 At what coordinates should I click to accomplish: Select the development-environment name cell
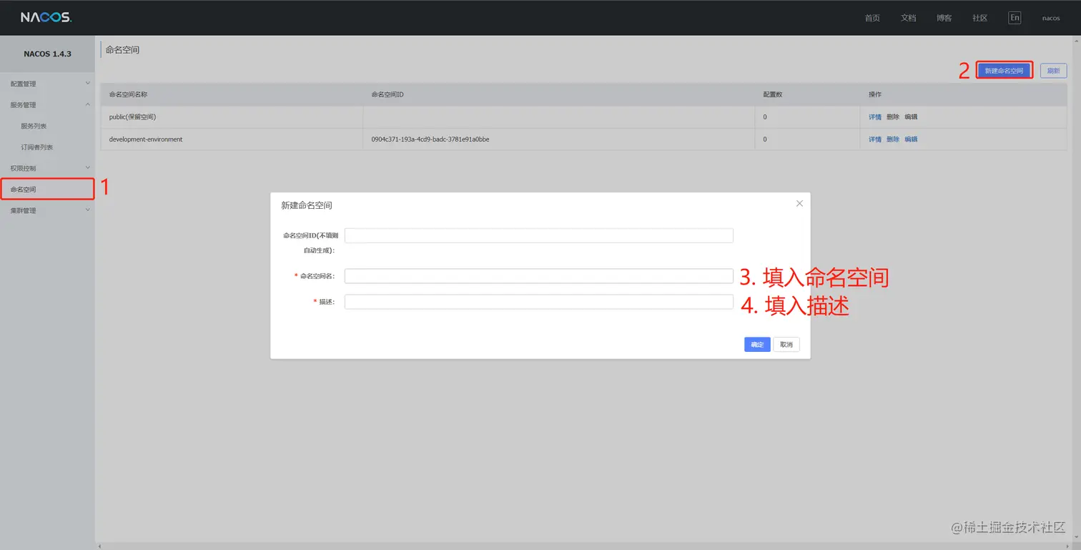click(232, 139)
